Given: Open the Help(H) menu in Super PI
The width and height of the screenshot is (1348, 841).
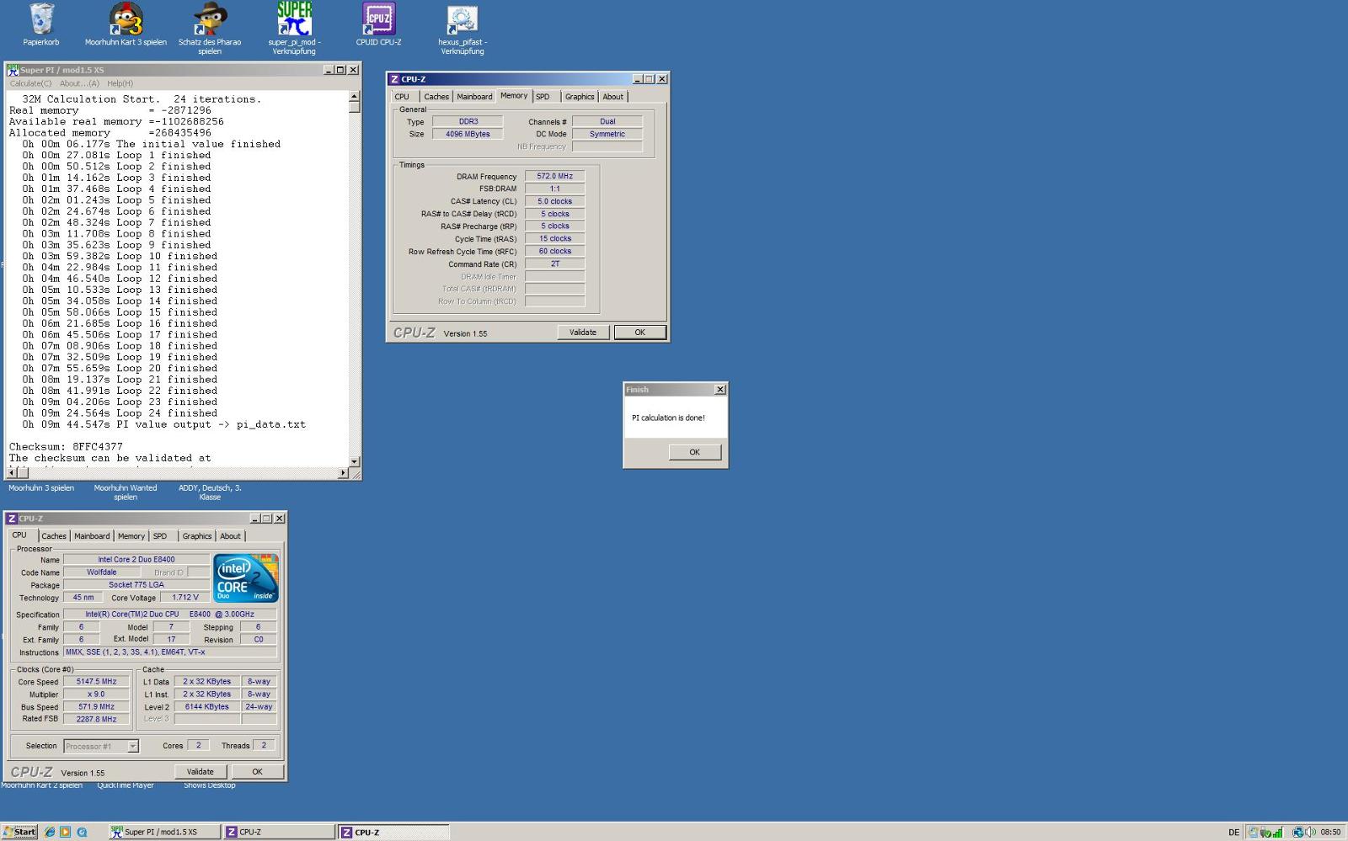Looking at the screenshot, I should coord(120,83).
